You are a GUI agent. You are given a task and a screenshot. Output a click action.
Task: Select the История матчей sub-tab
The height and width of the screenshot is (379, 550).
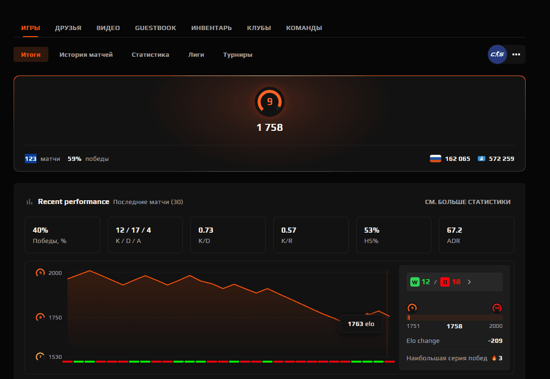86,54
